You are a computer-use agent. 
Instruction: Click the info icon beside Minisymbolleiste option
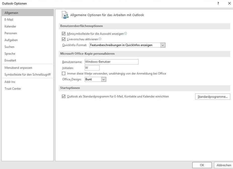click(x=125, y=33)
